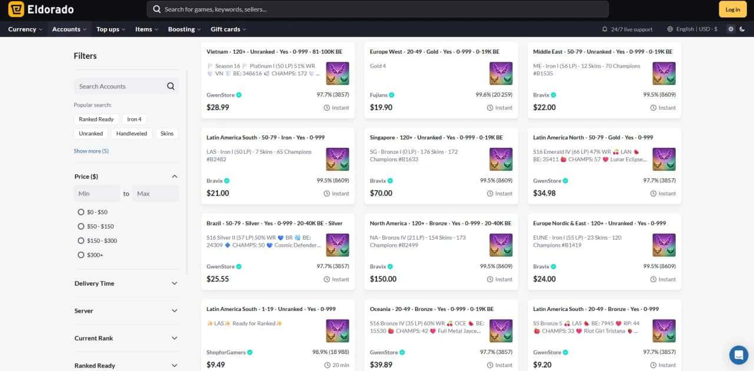Click the account thumbnail on the $70.00 listing

(x=501, y=160)
